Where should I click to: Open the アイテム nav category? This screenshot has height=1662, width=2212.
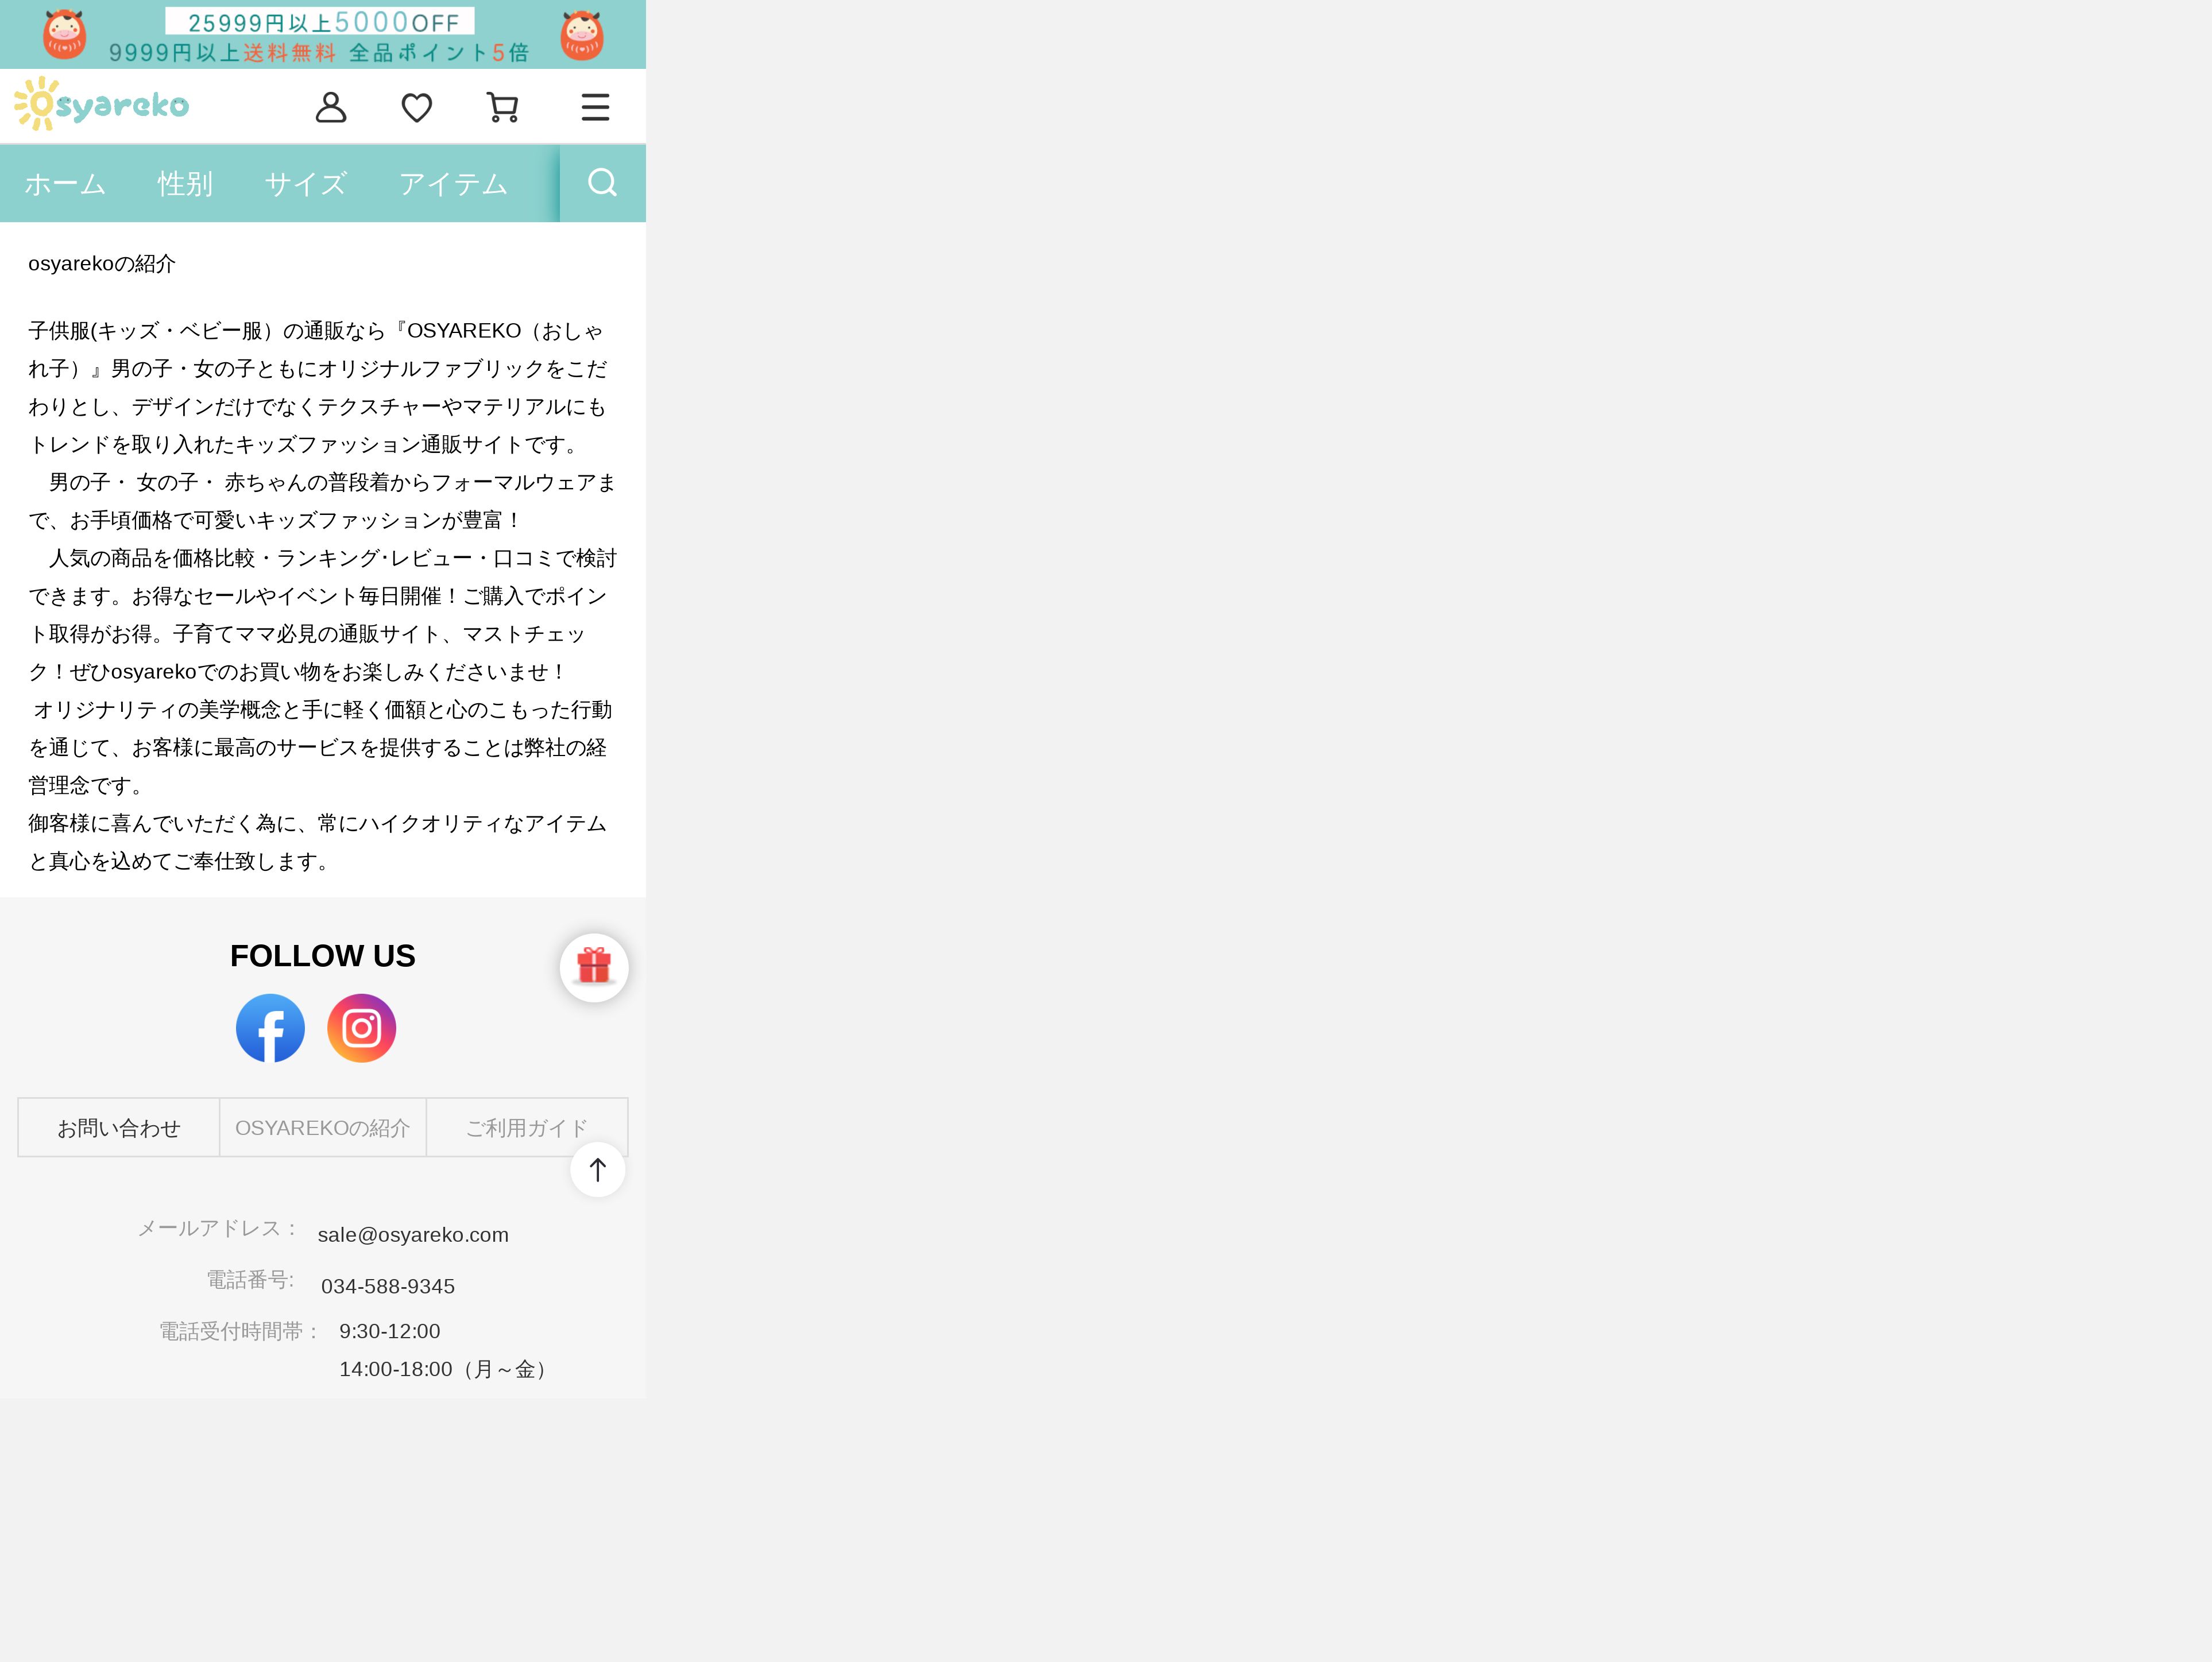point(453,184)
